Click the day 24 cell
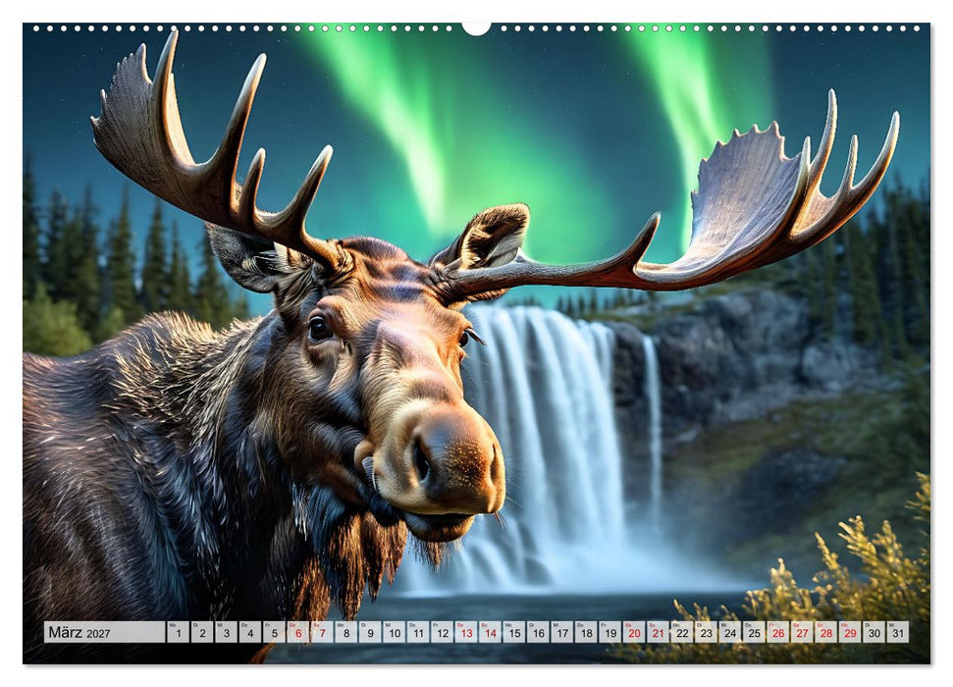Screen dimensions: 953x687 (x=730, y=632)
